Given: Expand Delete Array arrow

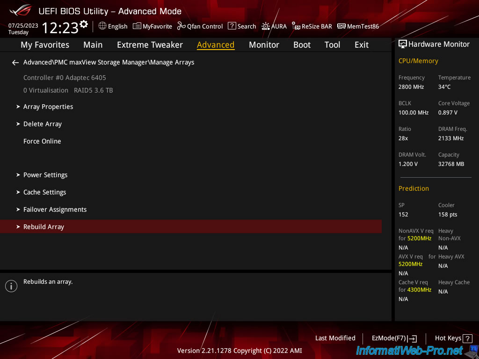Looking at the screenshot, I should 18,124.
